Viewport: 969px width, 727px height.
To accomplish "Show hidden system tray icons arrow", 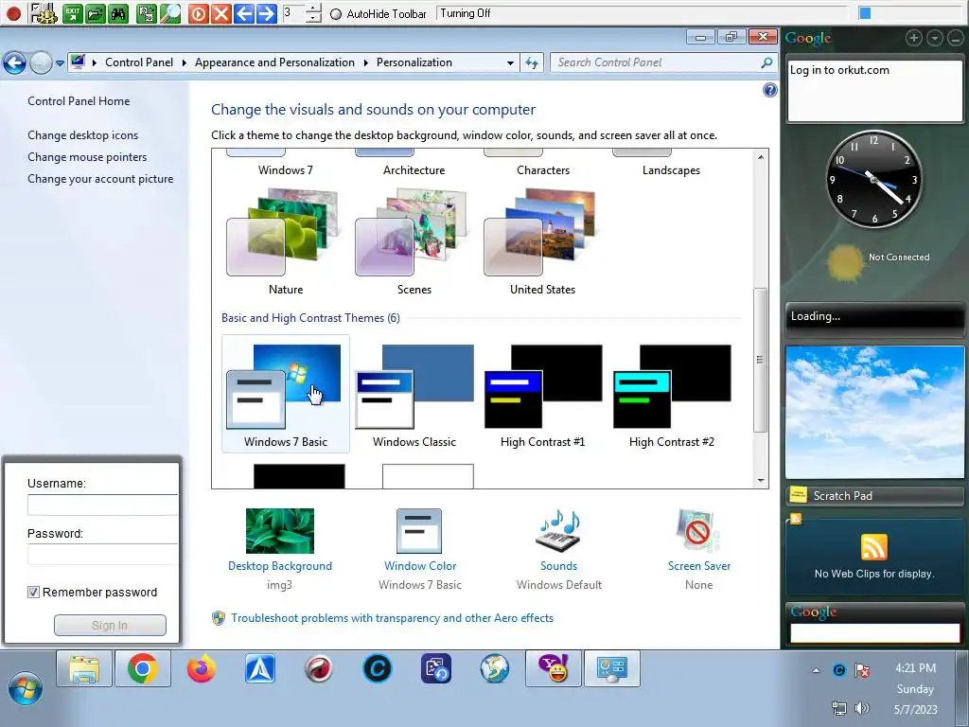I will tap(816, 670).
